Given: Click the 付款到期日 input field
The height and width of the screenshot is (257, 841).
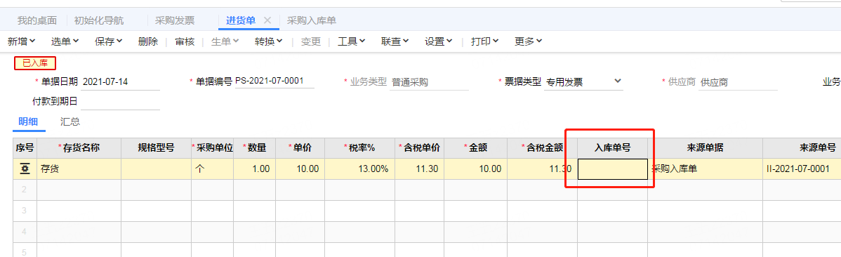Looking at the screenshot, I should 120,101.
